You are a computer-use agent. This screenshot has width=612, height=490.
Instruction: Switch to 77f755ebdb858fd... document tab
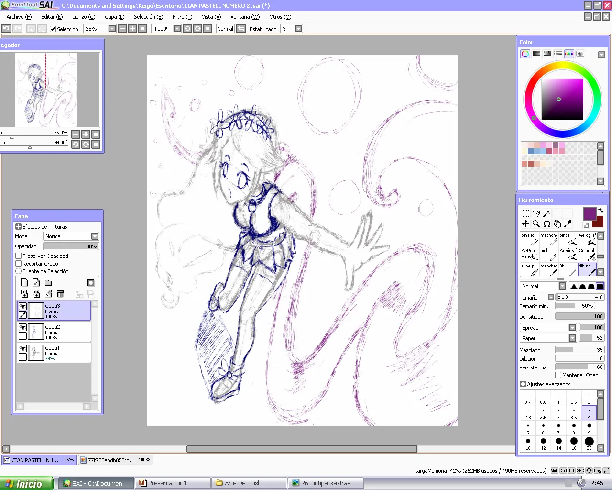pyautogui.click(x=116, y=460)
